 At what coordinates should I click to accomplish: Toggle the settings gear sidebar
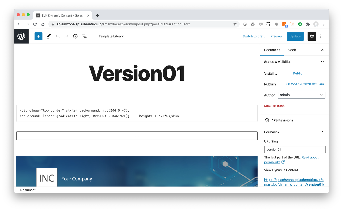tap(312, 36)
